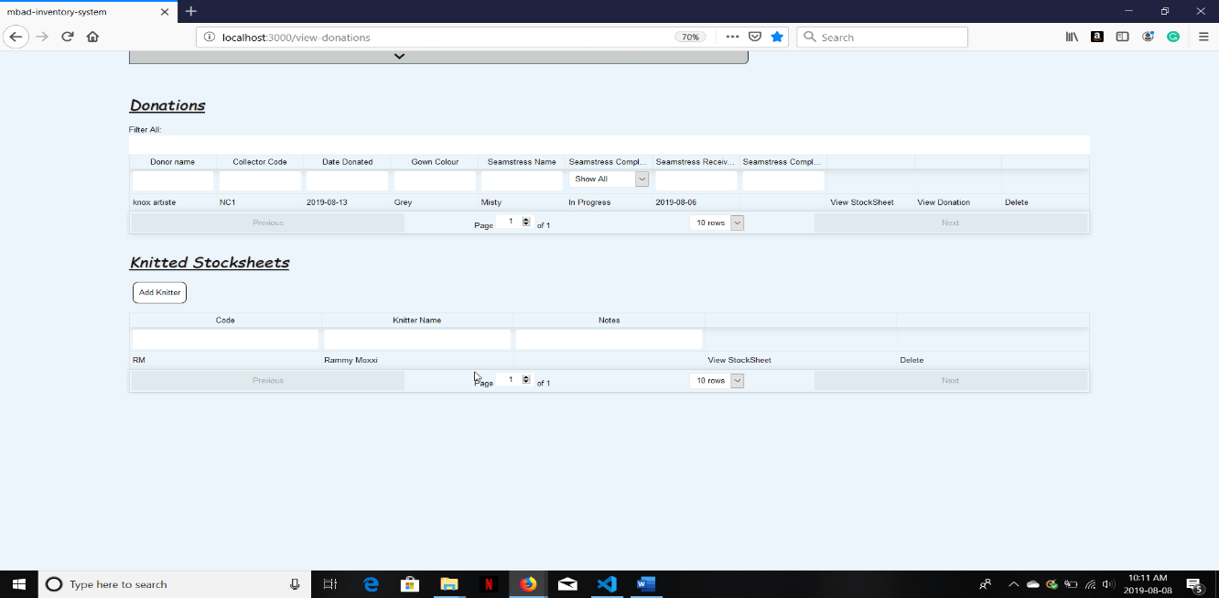Go to the browser home page
The image size is (1219, 598).
pyautogui.click(x=92, y=37)
